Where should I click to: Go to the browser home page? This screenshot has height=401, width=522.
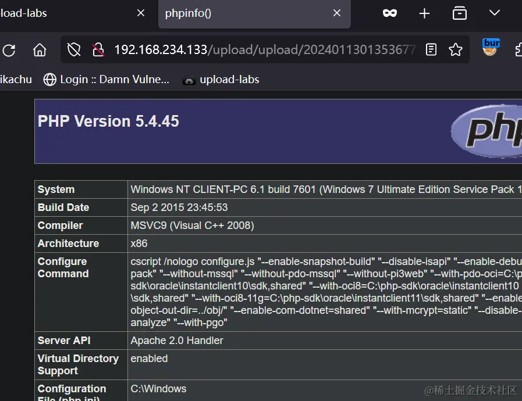coord(40,50)
